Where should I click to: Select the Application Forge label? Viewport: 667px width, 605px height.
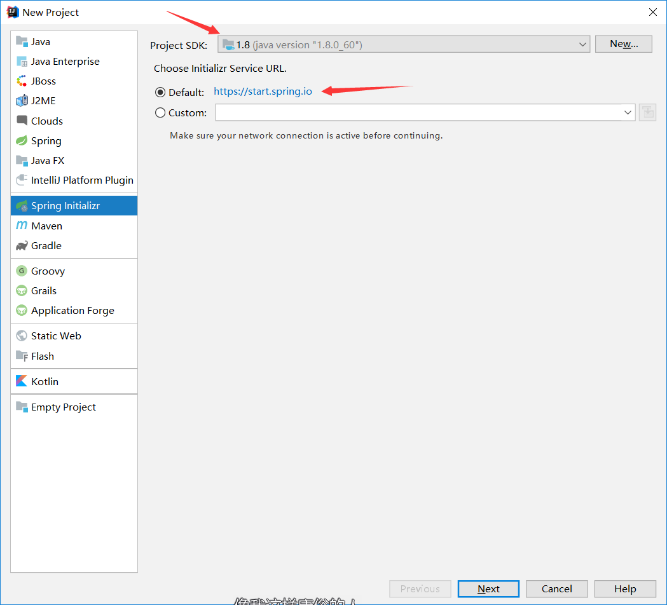pos(72,311)
